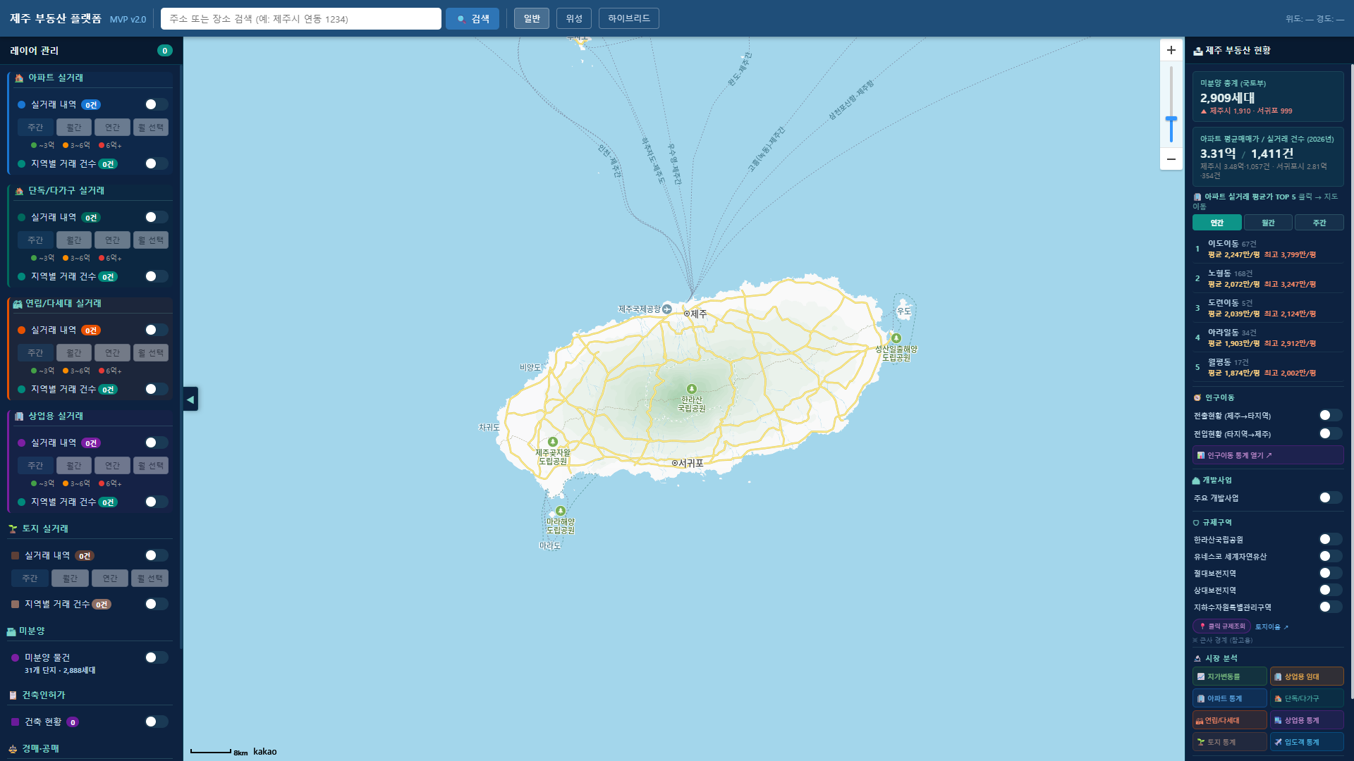Screen dimensions: 1354x761
Task: Click the 시장 분석 section icon
Action: pos(1197,659)
